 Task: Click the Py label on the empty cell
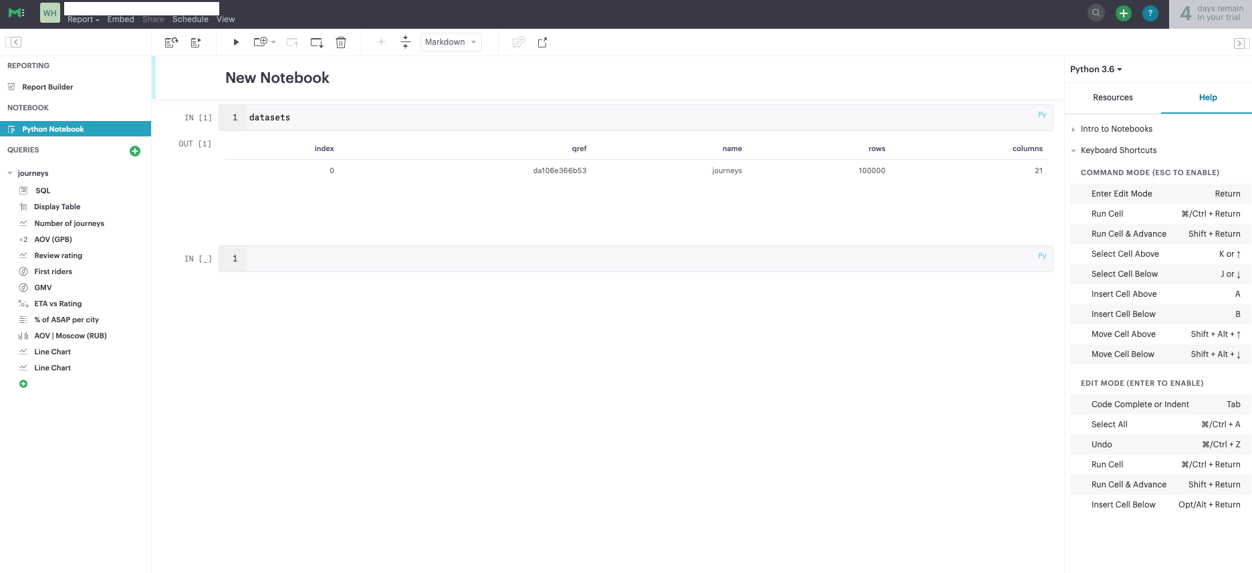pyautogui.click(x=1042, y=256)
